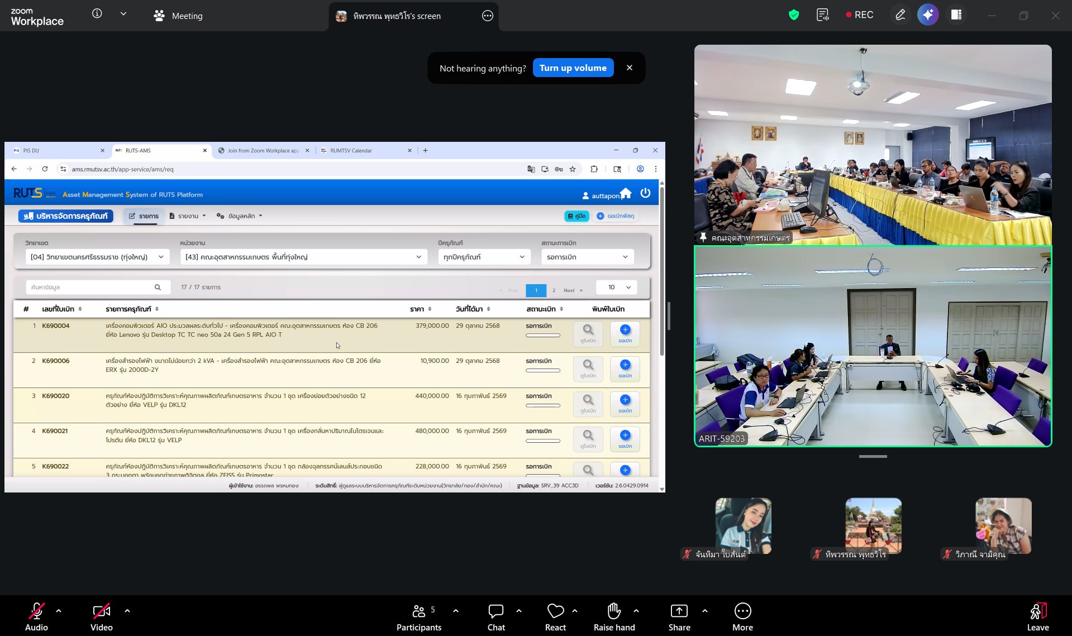This screenshot has width=1072, height=636.
Task: Click the green encryption shield icon
Action: [793, 15]
